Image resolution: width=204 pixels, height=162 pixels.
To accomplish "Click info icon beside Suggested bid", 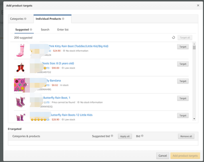I will pos(112,136).
